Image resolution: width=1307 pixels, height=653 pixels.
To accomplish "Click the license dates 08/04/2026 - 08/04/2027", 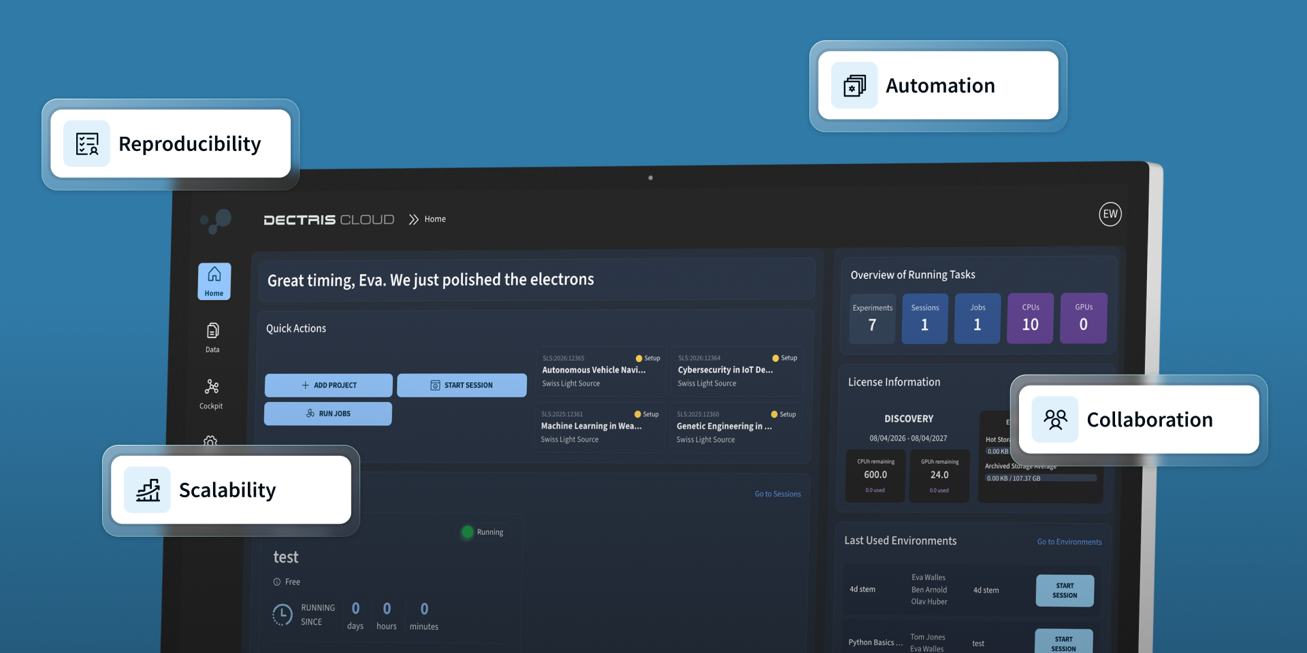I will click(x=908, y=438).
